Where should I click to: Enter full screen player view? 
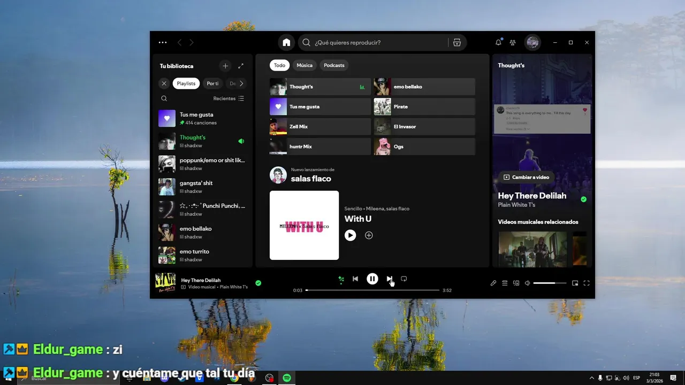click(x=587, y=283)
